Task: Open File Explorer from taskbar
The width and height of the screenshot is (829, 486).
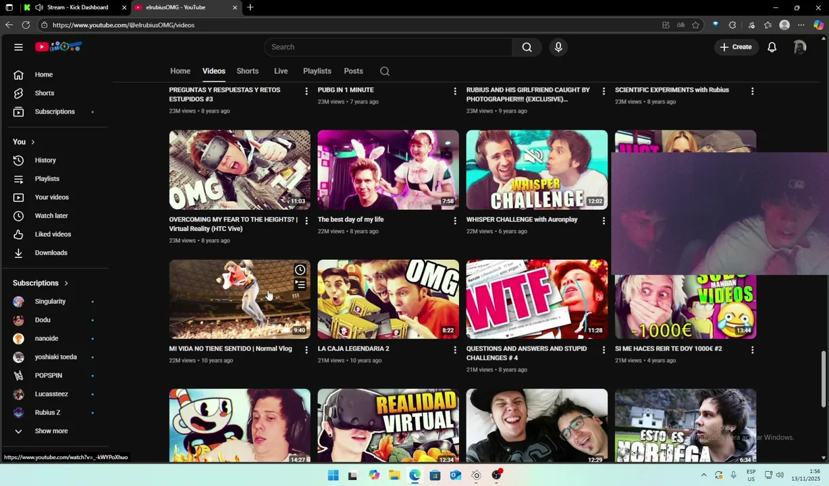Action: [x=394, y=475]
